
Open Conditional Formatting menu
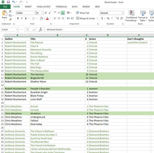(x=131, y=16)
